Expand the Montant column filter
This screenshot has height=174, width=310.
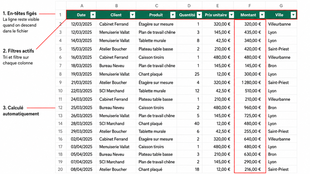pyautogui.click(x=262, y=15)
